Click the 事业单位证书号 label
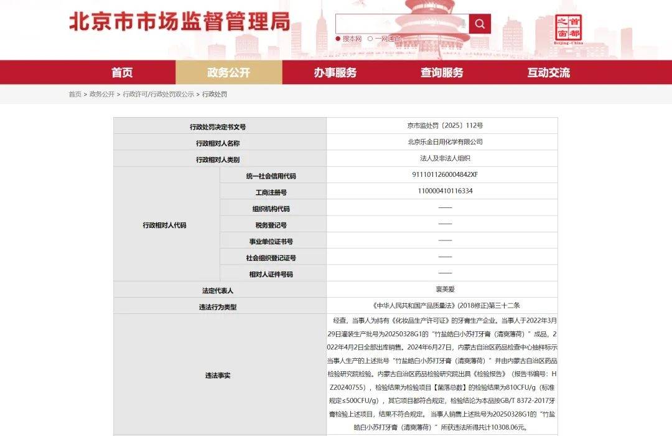The image size is (672, 436). (271, 242)
